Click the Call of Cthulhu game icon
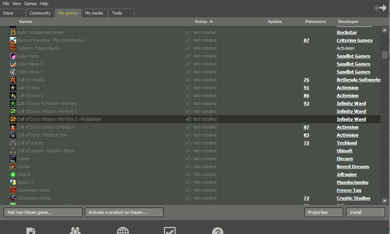390x234 pixels. click(x=13, y=80)
